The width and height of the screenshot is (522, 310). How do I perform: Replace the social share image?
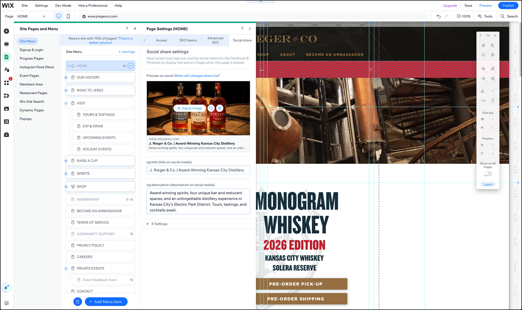point(211,108)
